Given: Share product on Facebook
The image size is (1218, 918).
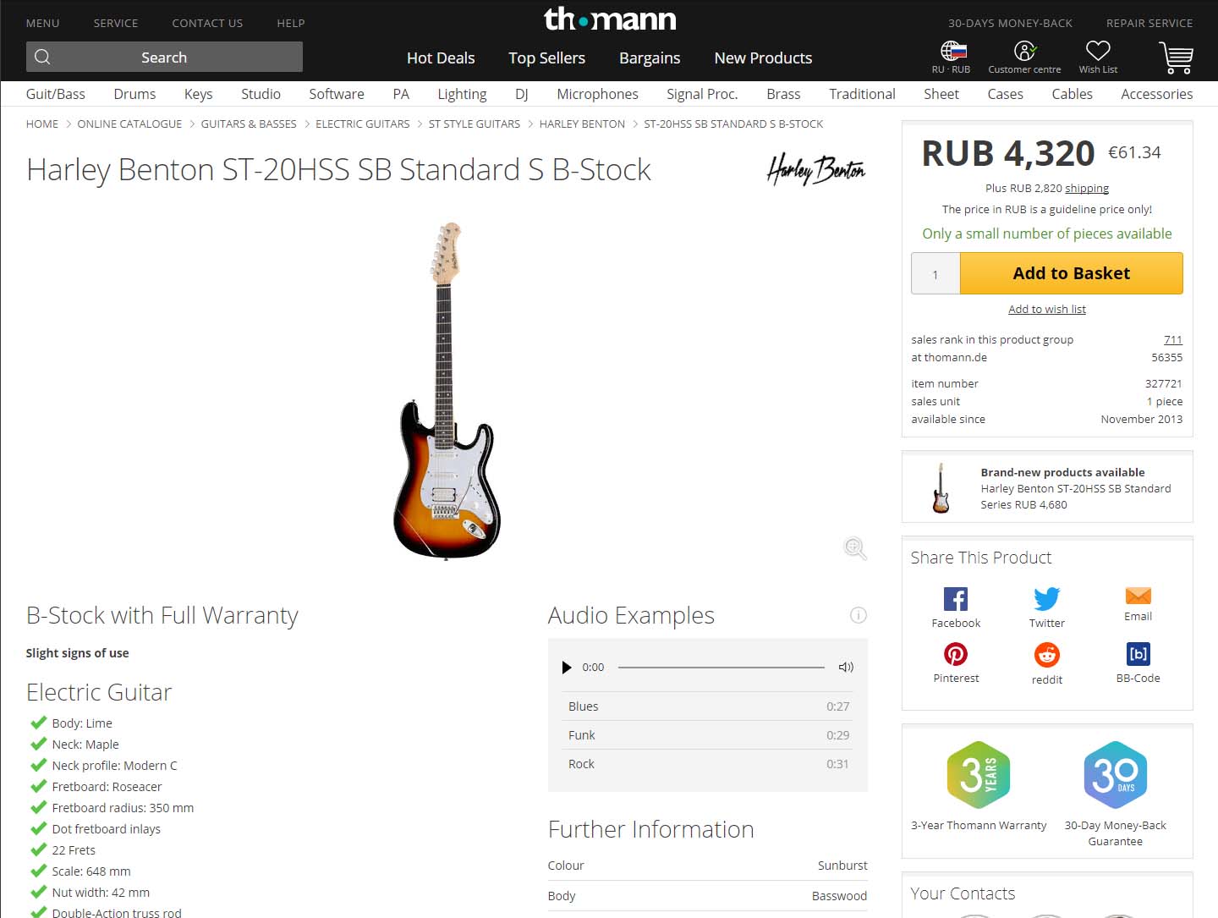Looking at the screenshot, I should [956, 599].
